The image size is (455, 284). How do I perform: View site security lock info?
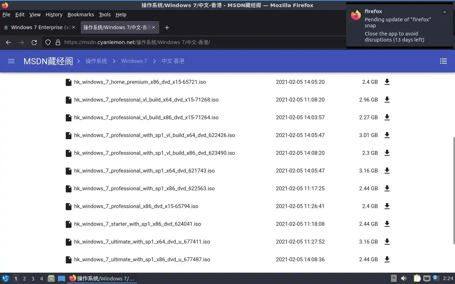pos(58,42)
